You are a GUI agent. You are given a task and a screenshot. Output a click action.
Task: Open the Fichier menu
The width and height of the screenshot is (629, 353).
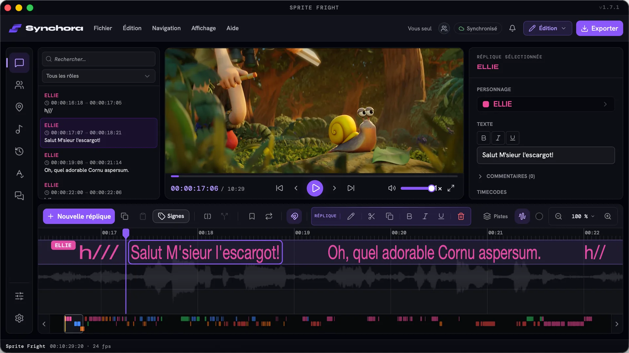103,28
